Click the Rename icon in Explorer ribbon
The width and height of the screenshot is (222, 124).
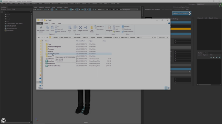[86, 28]
